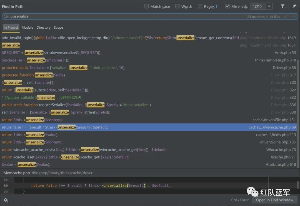Switch to the Directory tab
Screen dimensions: 300x206
44,28
